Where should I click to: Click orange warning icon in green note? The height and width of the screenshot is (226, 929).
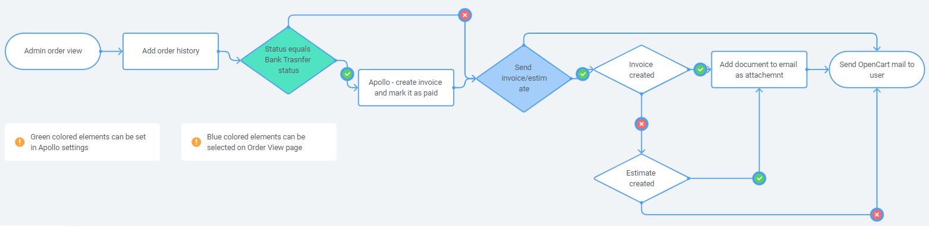pyautogui.click(x=20, y=142)
